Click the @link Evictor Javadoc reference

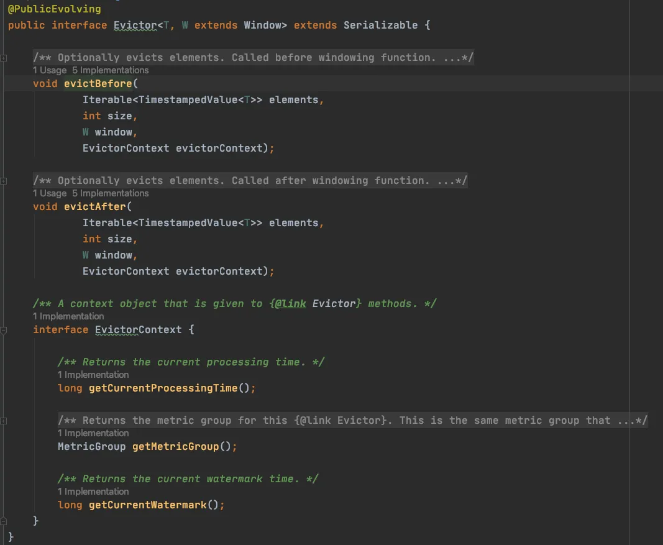point(314,304)
